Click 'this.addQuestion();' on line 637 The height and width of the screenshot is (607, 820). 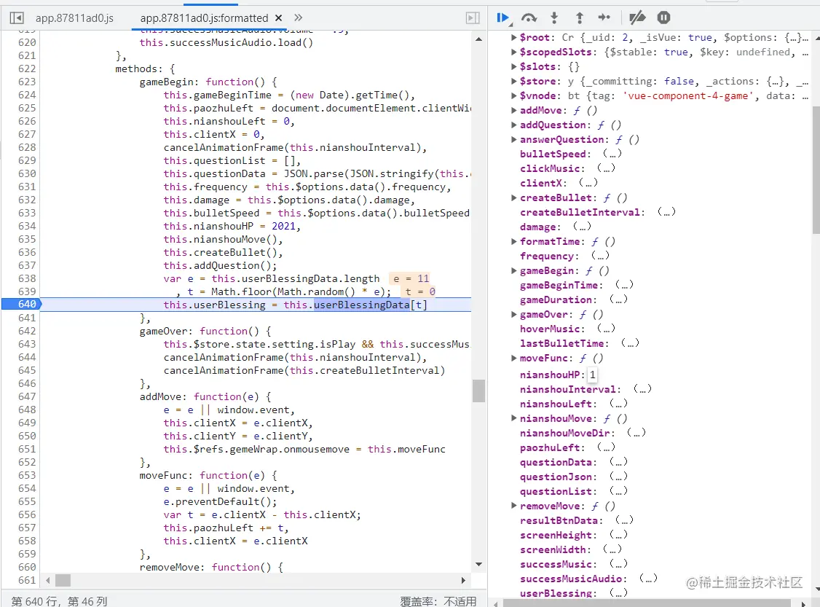pos(220,265)
